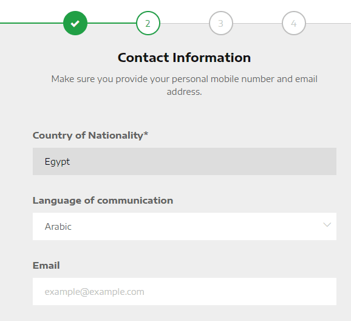Click the personal mobile number instruction text

(184, 85)
